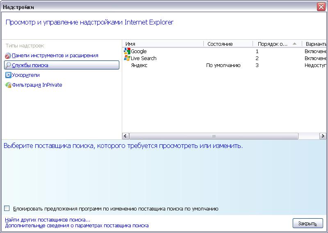Click order number 3 in Яндекс row
The height and width of the screenshot is (233, 328).
tap(257, 65)
